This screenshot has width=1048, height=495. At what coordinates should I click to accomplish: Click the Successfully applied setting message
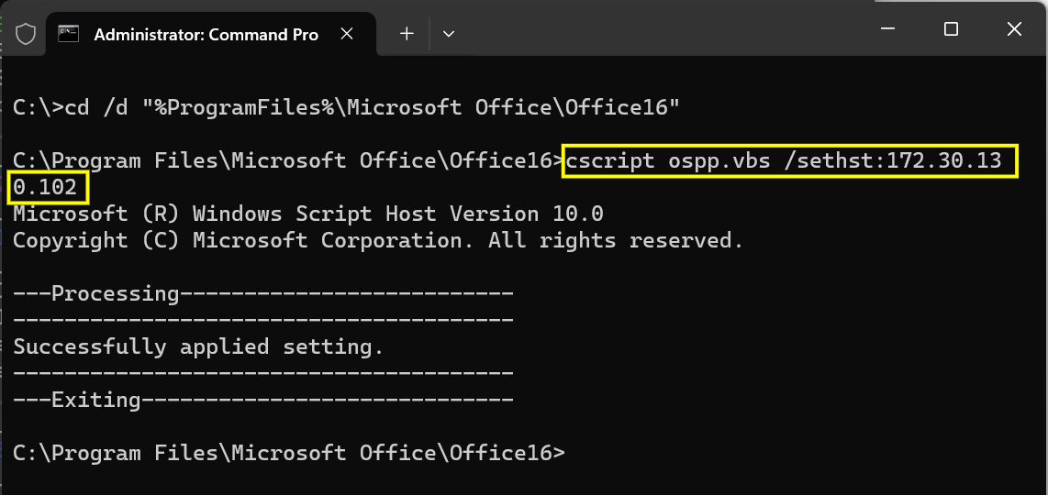coord(198,347)
